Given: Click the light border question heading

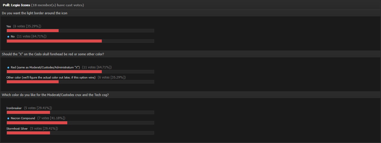Looking at the screenshot, I should point(35,13).
